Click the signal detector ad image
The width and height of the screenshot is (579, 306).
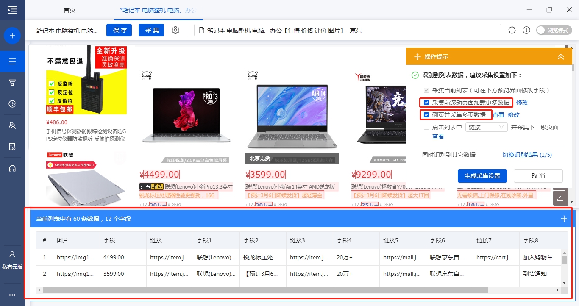(x=86, y=80)
